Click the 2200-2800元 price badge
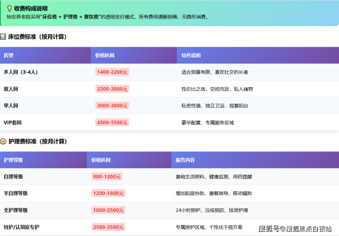The image size is (339, 236). (x=112, y=89)
